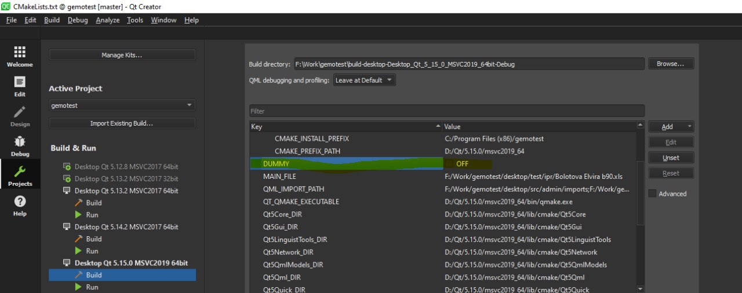Click the Unset button
The height and width of the screenshot is (293, 742).
671,158
